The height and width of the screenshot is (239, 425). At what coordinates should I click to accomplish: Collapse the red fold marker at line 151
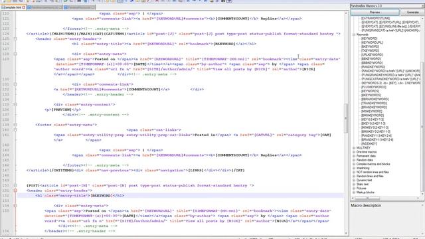[15, 191]
